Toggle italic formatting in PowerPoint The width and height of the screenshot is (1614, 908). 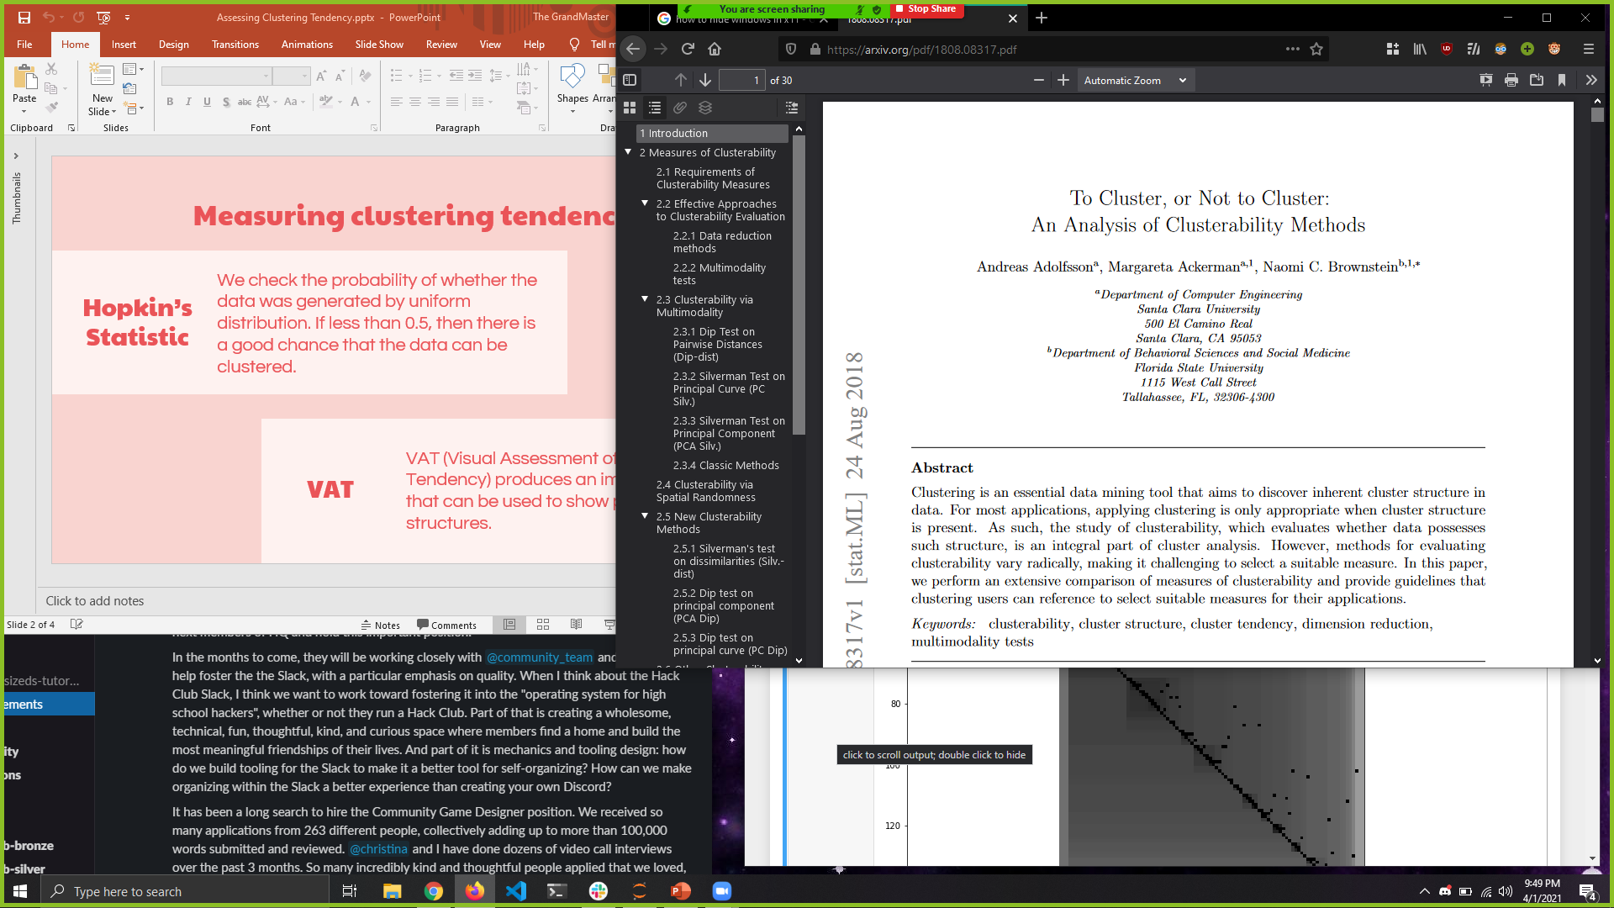[188, 102]
